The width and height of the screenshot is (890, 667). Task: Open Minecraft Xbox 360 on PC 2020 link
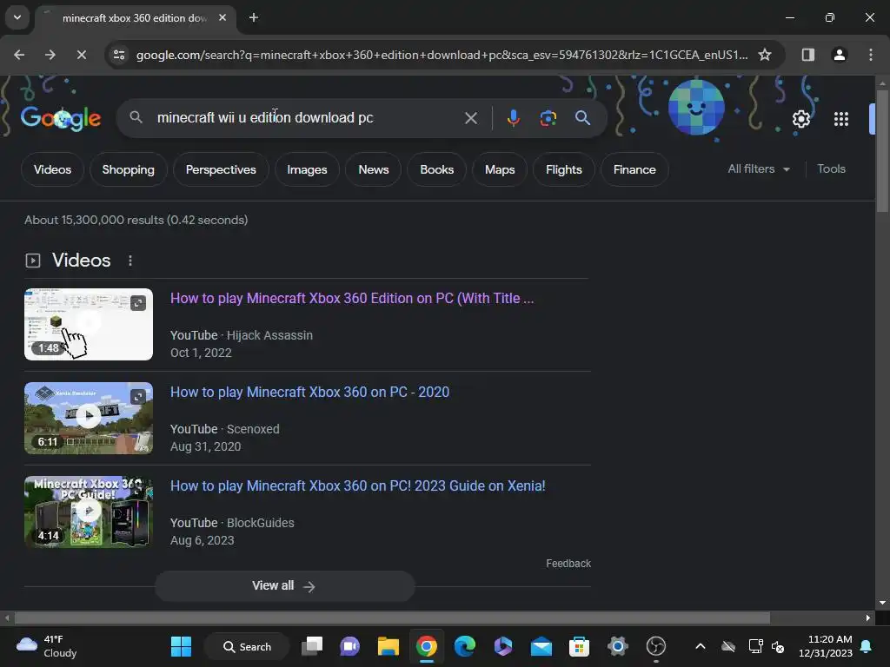[309, 392]
